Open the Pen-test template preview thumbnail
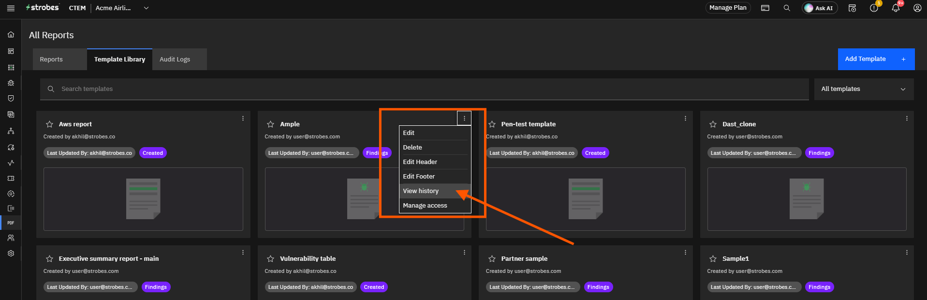 [586, 199]
